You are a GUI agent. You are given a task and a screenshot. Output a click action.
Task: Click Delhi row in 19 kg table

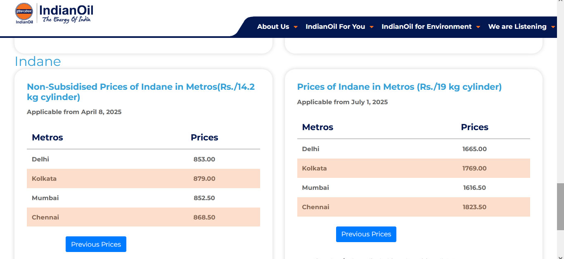[x=414, y=149]
